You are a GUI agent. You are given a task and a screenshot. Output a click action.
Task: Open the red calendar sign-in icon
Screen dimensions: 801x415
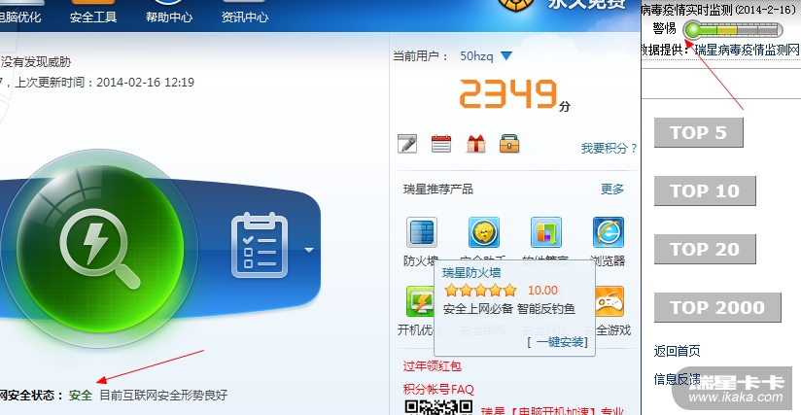coord(441,144)
